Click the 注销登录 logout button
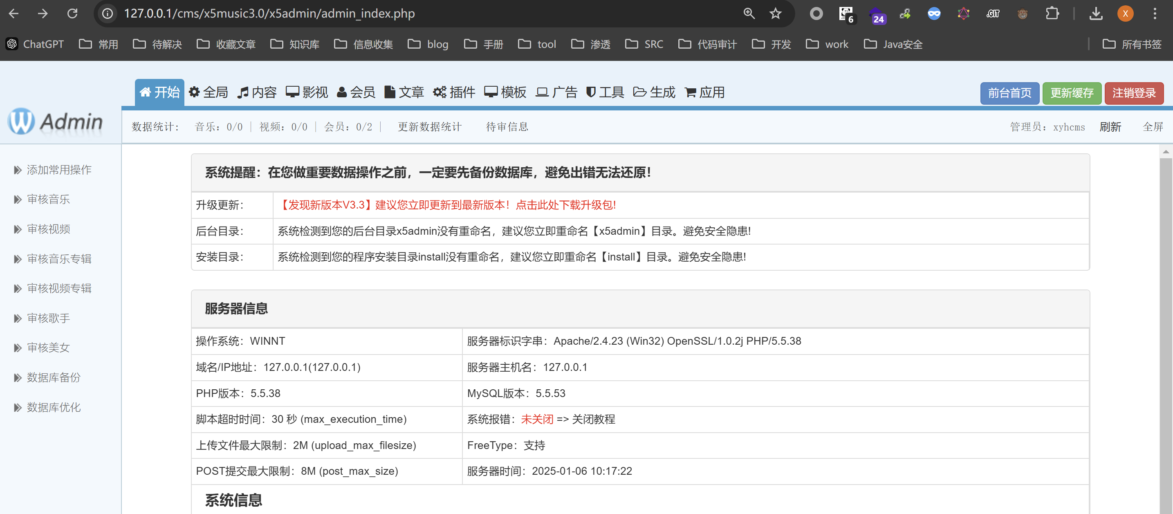Screen dimensions: 1173x514 click(x=1134, y=93)
